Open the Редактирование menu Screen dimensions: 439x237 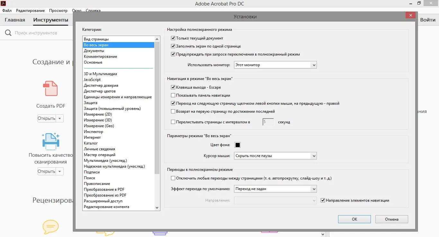point(30,11)
